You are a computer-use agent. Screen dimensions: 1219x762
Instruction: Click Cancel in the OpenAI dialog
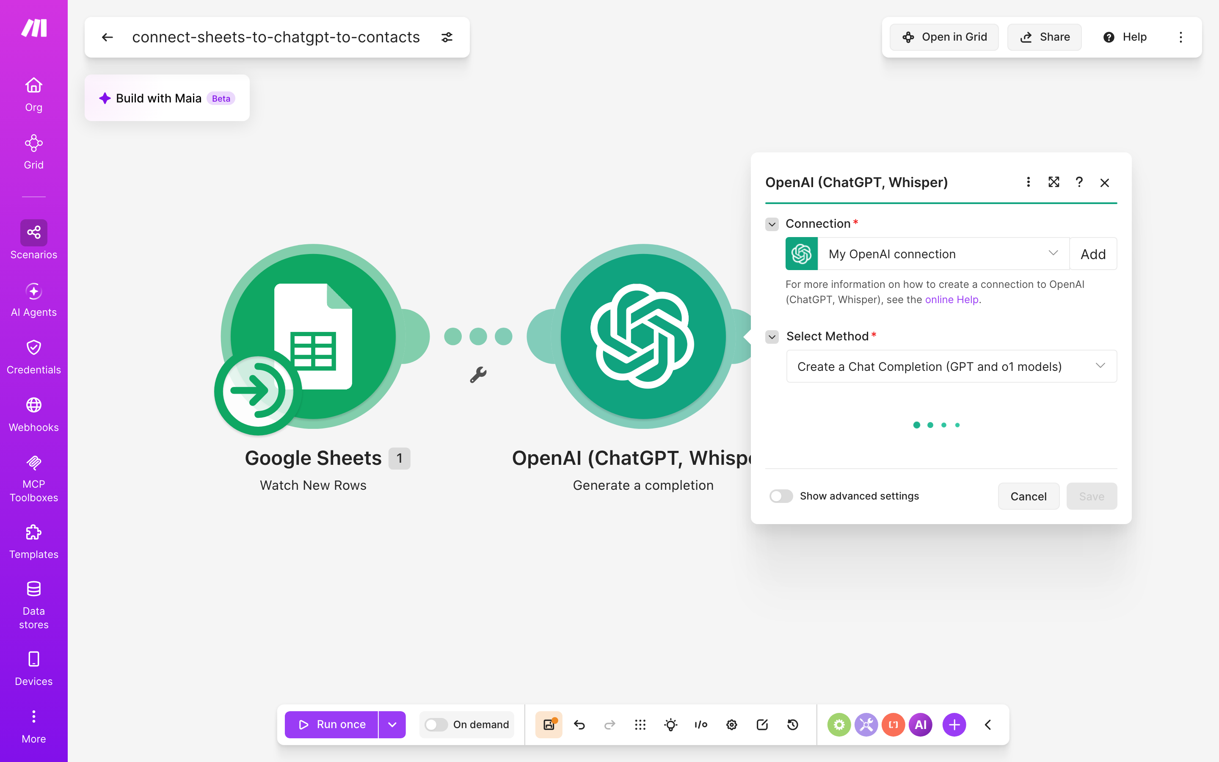pos(1028,497)
